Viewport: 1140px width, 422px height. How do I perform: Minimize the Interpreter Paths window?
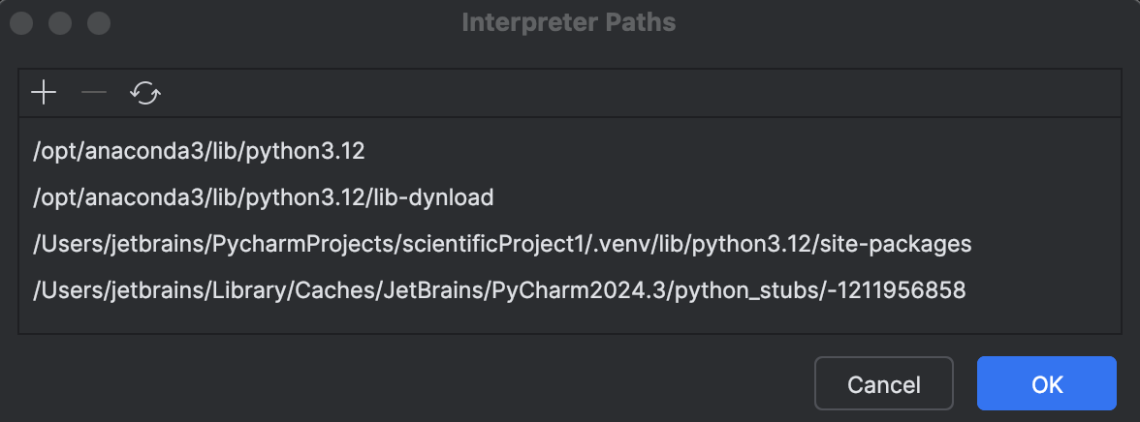tap(60, 22)
